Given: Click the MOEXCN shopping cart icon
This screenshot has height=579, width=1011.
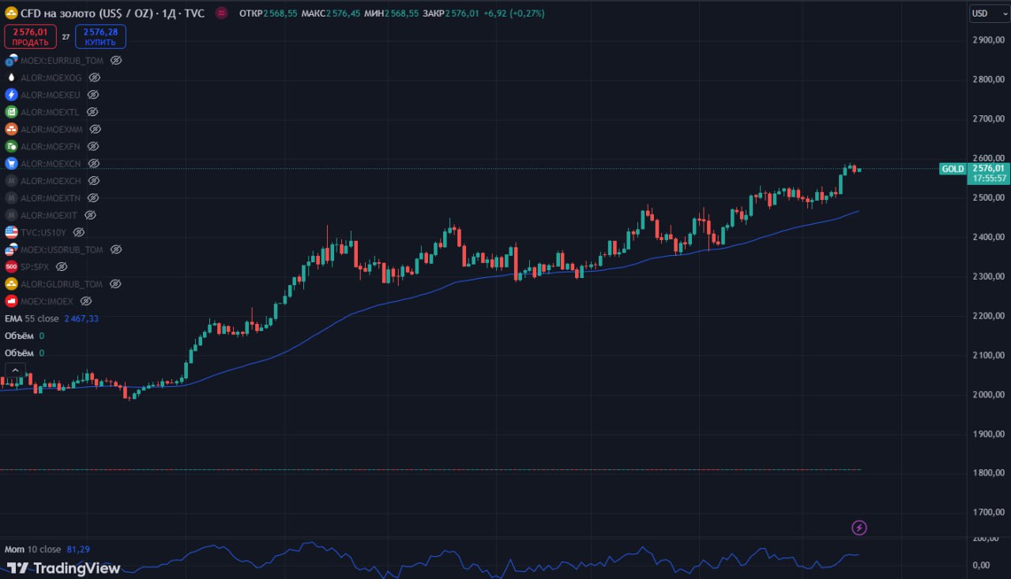Looking at the screenshot, I should [11, 164].
